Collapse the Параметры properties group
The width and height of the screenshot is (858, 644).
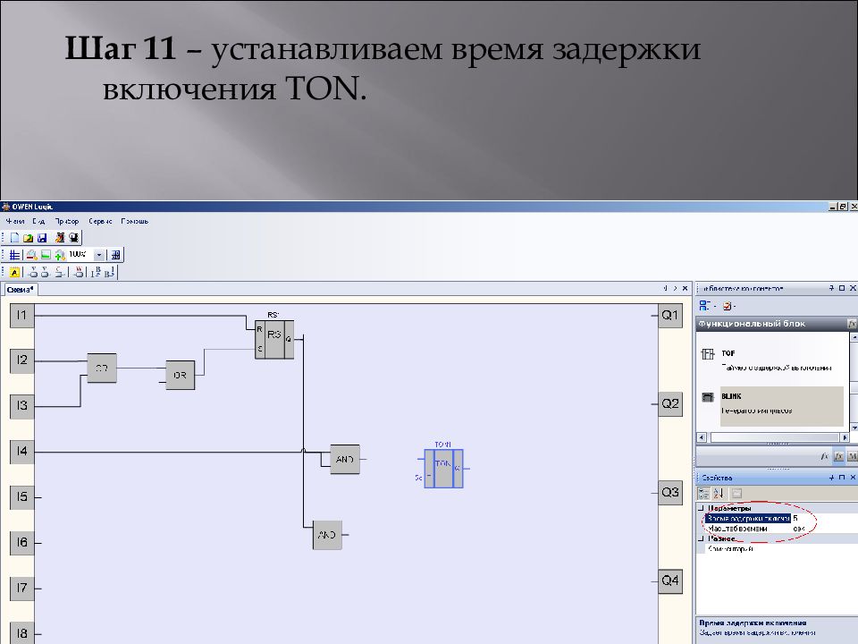pyautogui.click(x=701, y=508)
